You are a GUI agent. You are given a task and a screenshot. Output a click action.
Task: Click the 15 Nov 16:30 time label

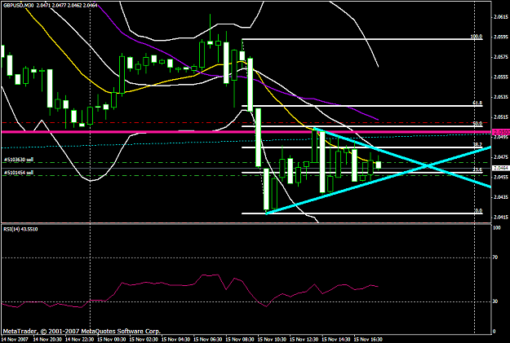(368, 340)
